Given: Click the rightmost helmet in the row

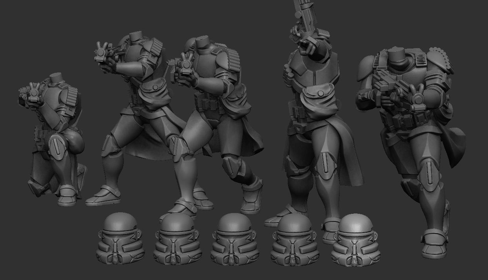Looking at the screenshot, I should click(356, 241).
